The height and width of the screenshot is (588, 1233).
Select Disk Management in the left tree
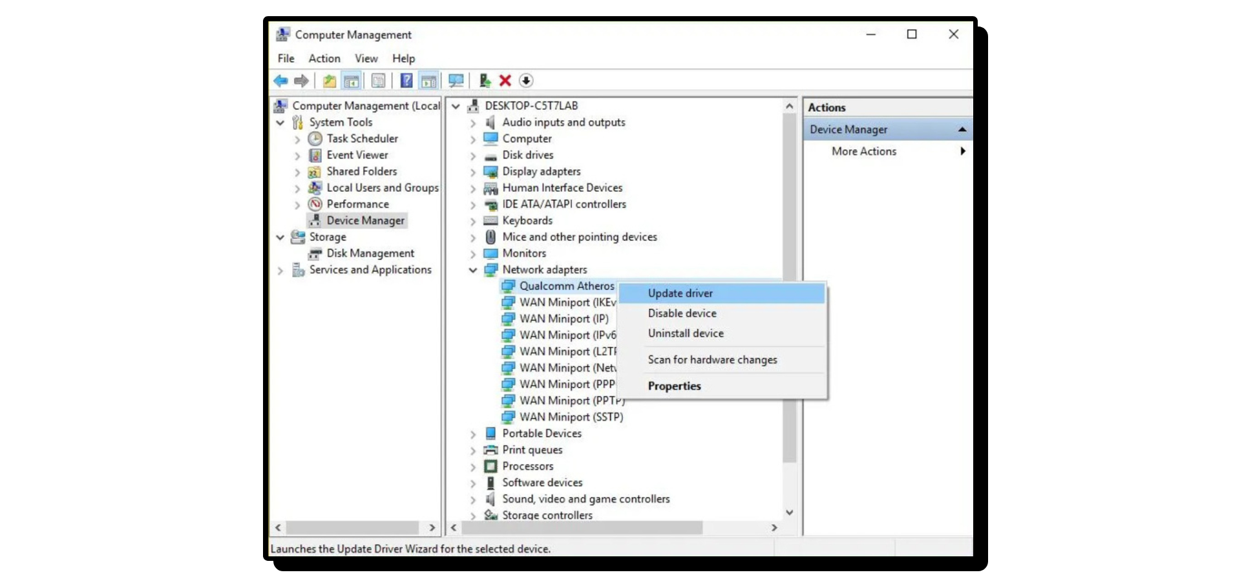pos(370,253)
